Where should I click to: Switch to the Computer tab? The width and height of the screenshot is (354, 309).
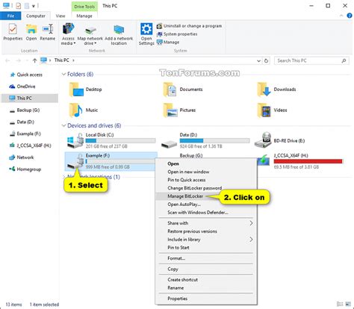[36, 16]
